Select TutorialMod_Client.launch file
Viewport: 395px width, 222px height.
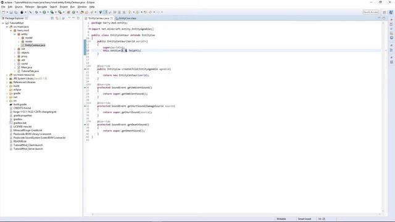pyautogui.click(x=28, y=146)
